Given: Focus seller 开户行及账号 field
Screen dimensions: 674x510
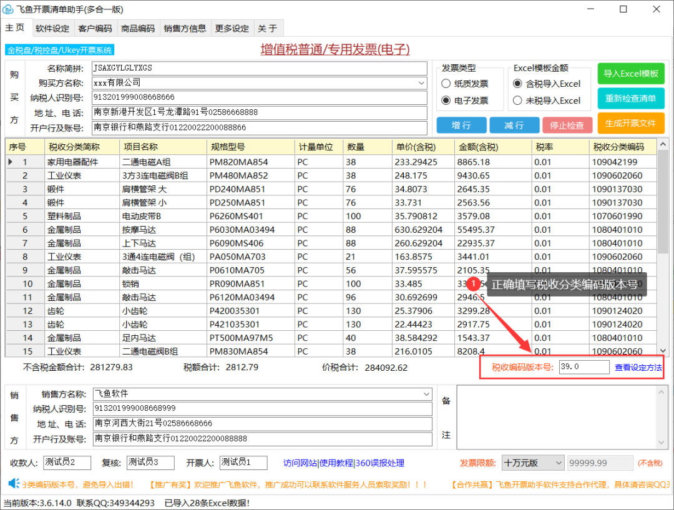Looking at the screenshot, I should pos(263,439).
